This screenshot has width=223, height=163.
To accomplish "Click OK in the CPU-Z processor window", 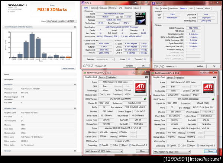I will (x=143, y=66).
